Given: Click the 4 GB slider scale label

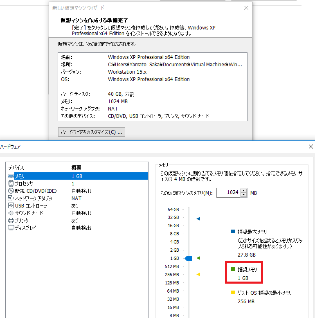Looking at the screenshot, I should 175,242.
